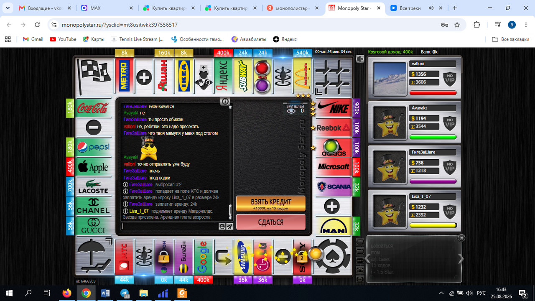Send the chat message with paper plane

[x=229, y=226]
